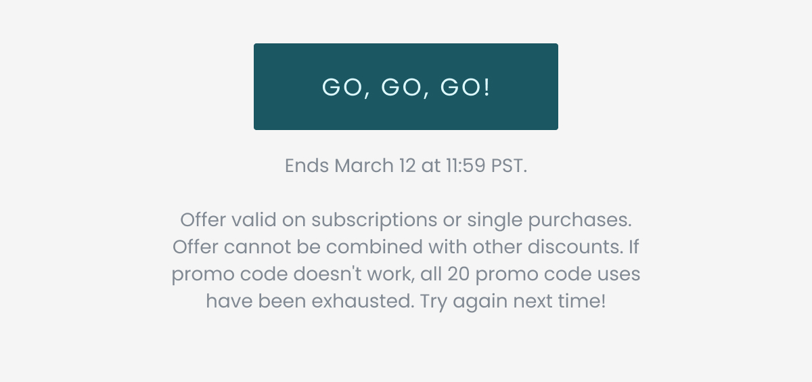This screenshot has height=382, width=812.
Task: Click the 'have been exhausted' text
Action: click(310, 301)
